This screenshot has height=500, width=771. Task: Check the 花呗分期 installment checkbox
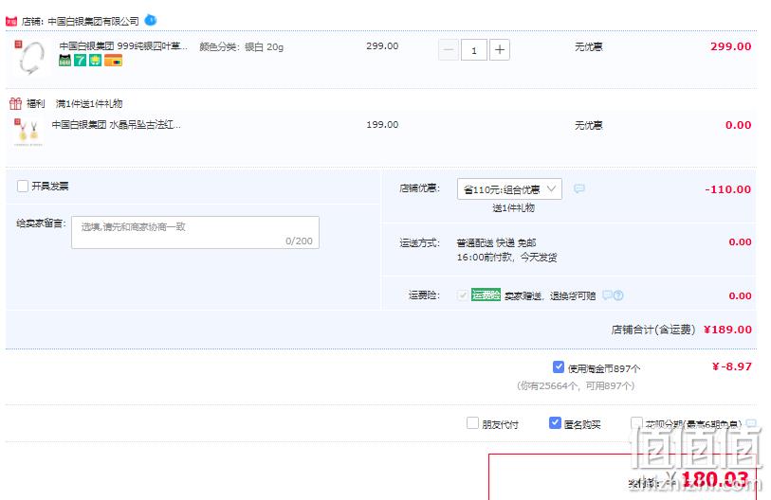click(x=636, y=423)
